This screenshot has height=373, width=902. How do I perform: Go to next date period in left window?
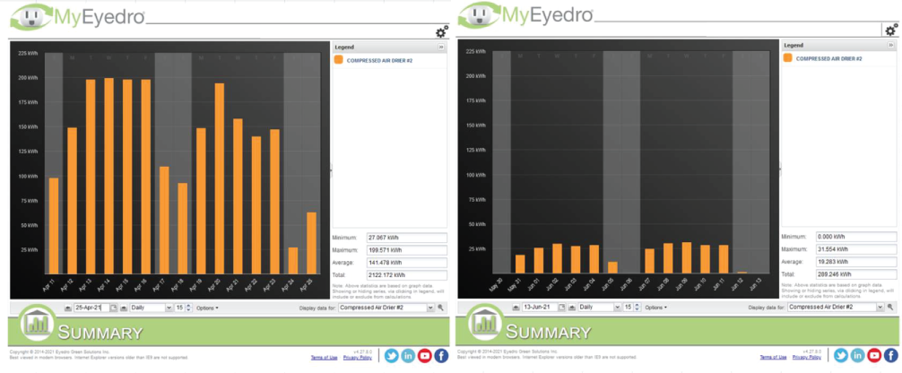pos(123,308)
